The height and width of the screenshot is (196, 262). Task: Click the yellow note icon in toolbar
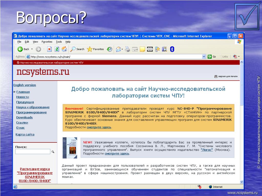142,49
